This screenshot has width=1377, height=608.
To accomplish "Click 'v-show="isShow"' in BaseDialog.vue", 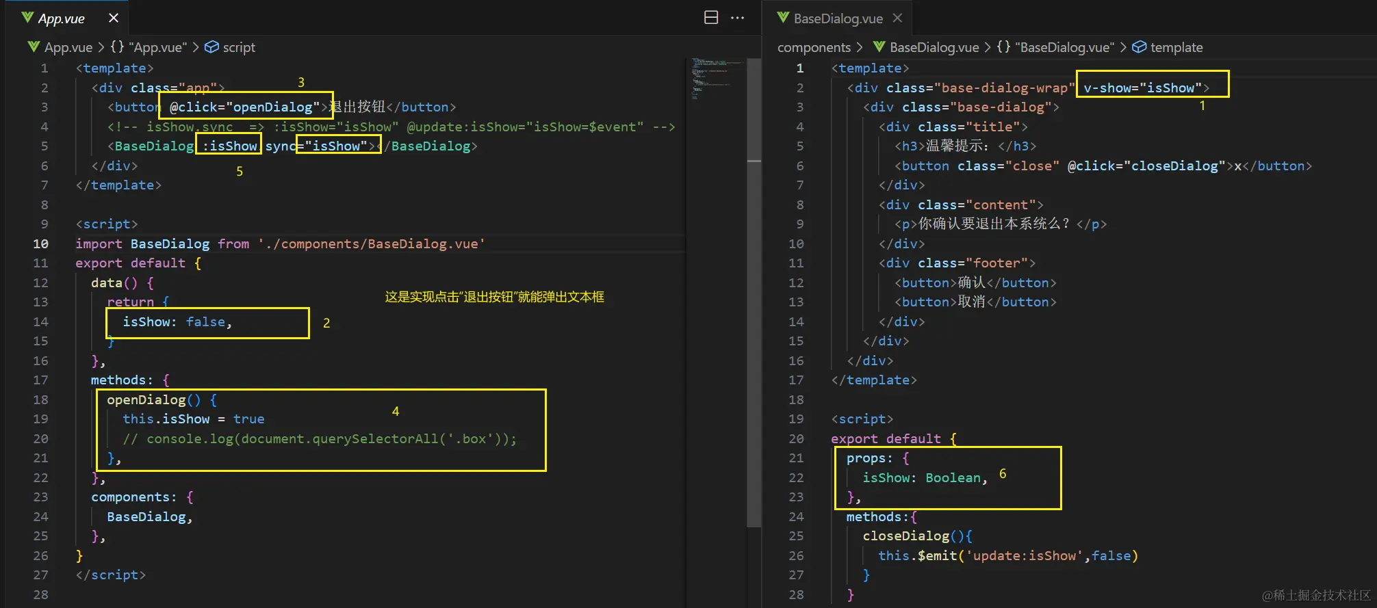I will click(x=1142, y=88).
